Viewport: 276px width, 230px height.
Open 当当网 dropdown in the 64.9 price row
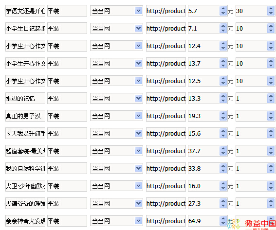(x=139, y=221)
